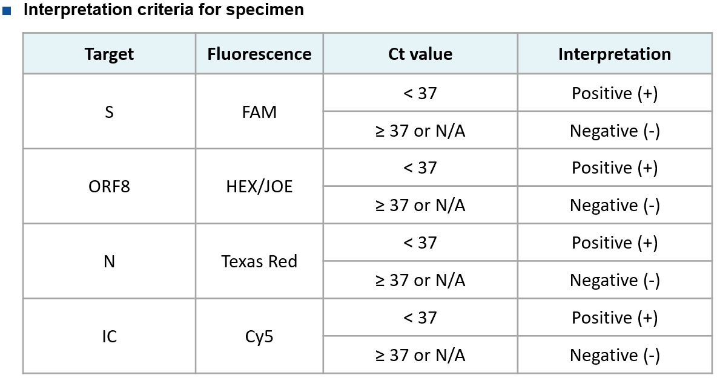
Task: Click the Interpretation column header
Action: pyautogui.click(x=615, y=54)
